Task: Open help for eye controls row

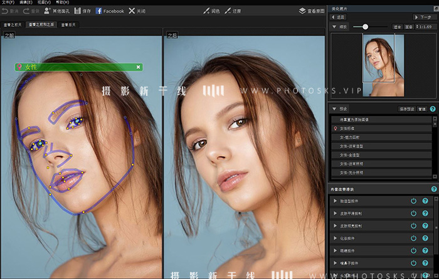Action: [x=425, y=250]
